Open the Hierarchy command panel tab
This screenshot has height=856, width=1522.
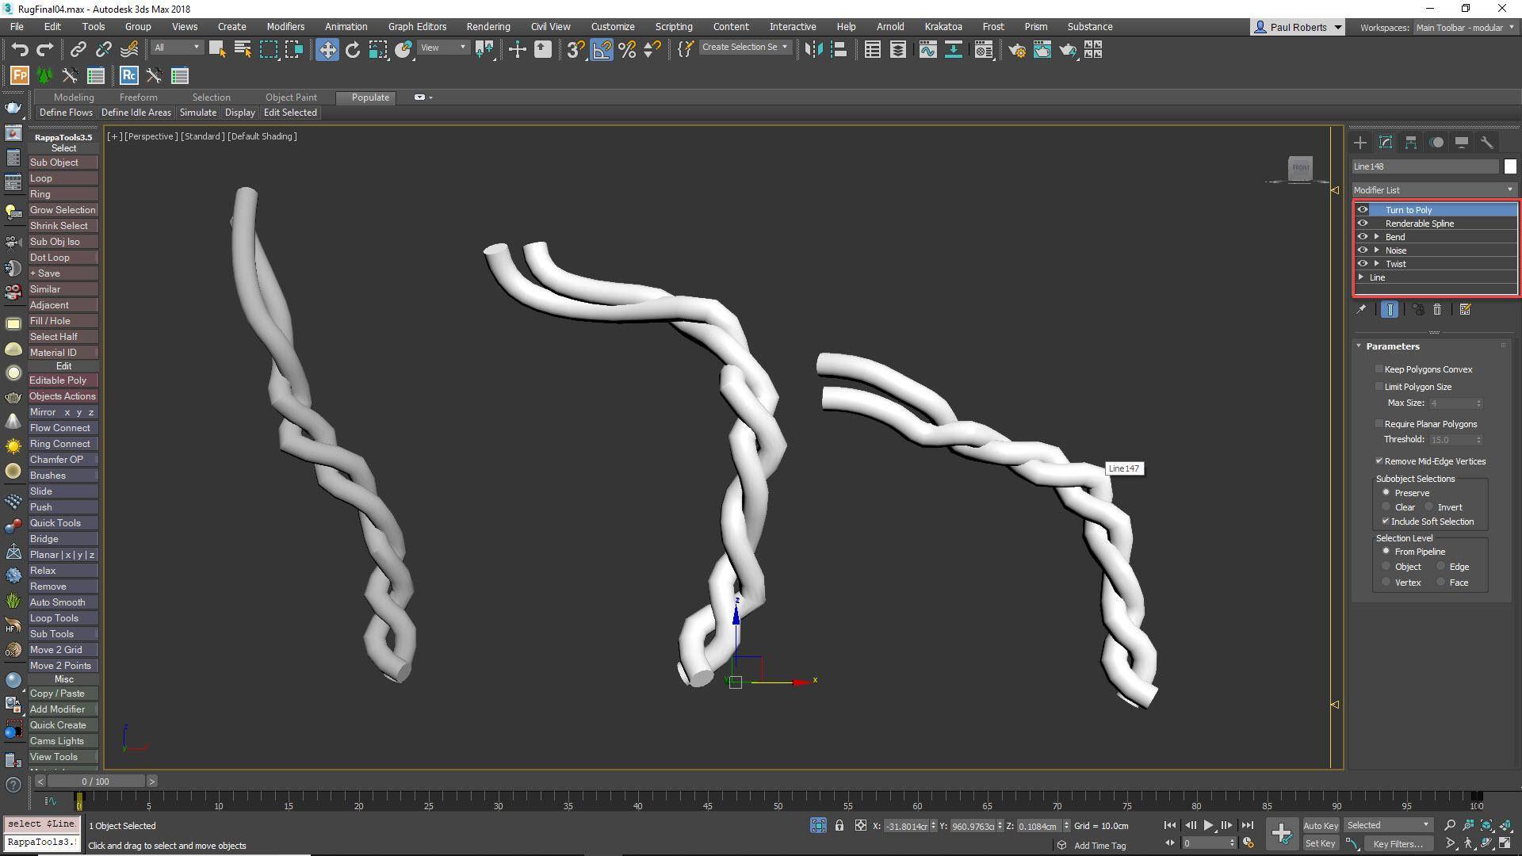(1411, 143)
